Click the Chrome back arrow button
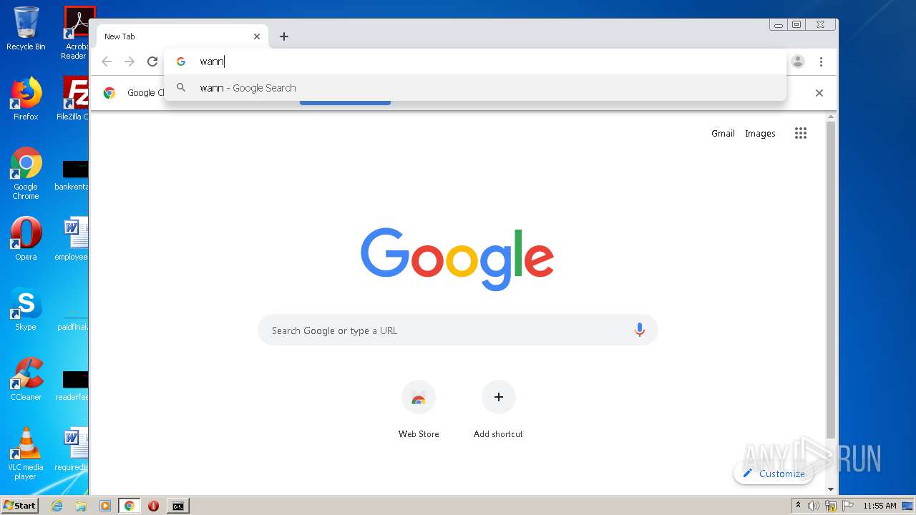916x515 pixels. point(107,62)
